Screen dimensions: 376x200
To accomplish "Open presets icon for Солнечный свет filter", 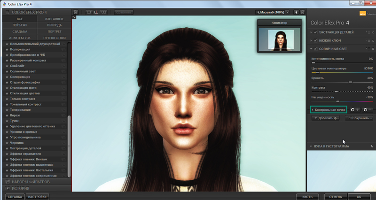I will [63, 71].
